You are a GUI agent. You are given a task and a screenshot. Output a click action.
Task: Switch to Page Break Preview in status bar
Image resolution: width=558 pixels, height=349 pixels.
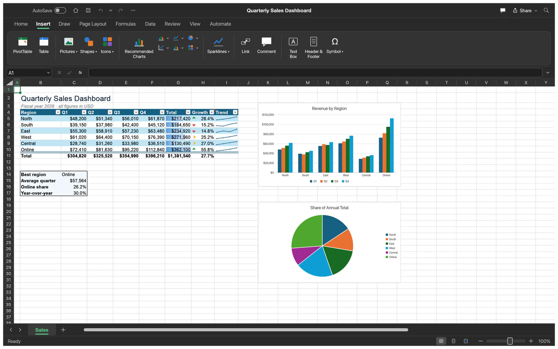[x=466, y=341]
